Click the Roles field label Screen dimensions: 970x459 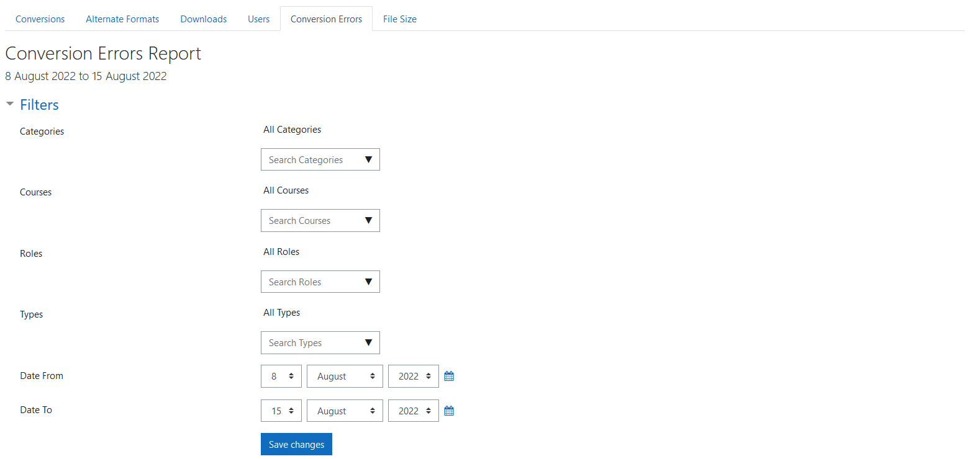coord(31,254)
